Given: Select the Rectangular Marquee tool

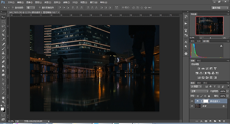Looking at the screenshot, I should tap(3, 22).
